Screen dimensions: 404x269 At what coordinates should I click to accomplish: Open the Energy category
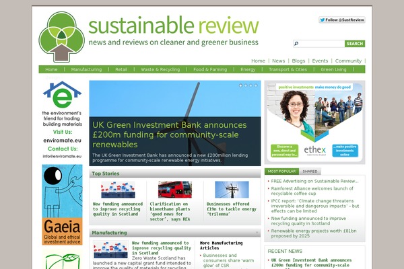pyautogui.click(x=248, y=69)
